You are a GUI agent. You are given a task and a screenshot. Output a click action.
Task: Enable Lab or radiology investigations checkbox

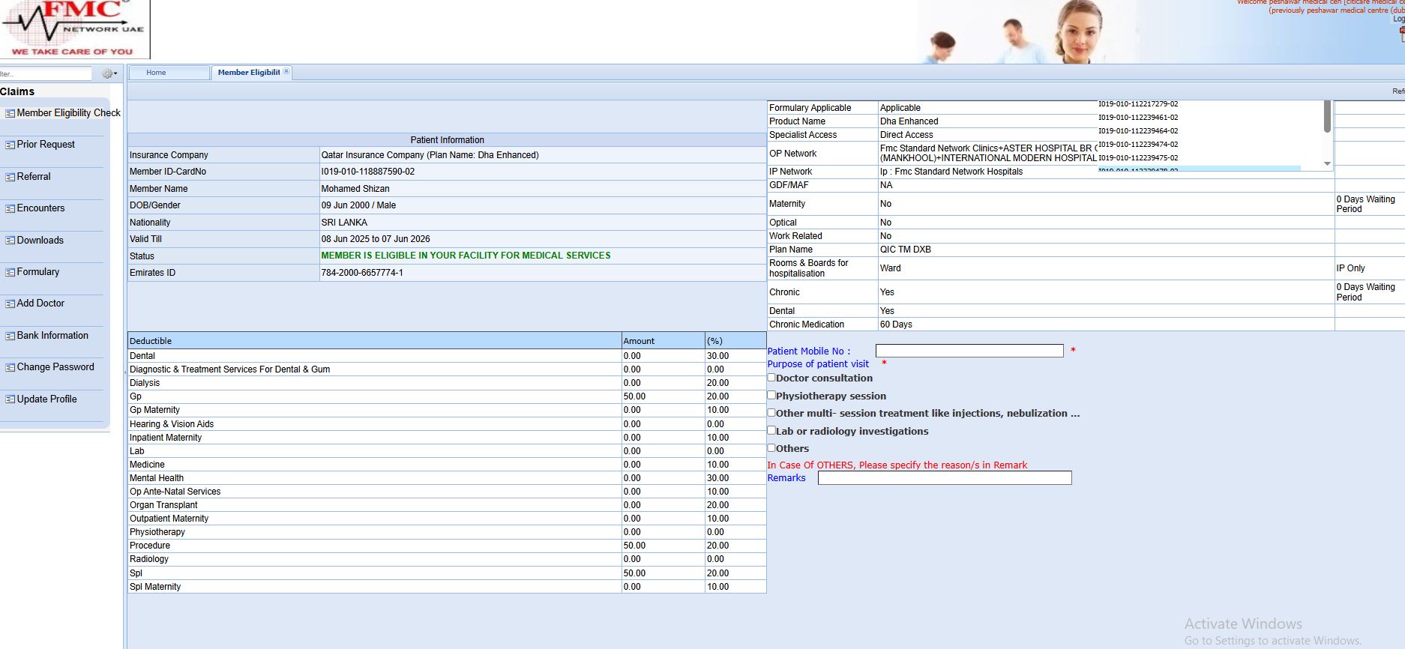pos(771,430)
